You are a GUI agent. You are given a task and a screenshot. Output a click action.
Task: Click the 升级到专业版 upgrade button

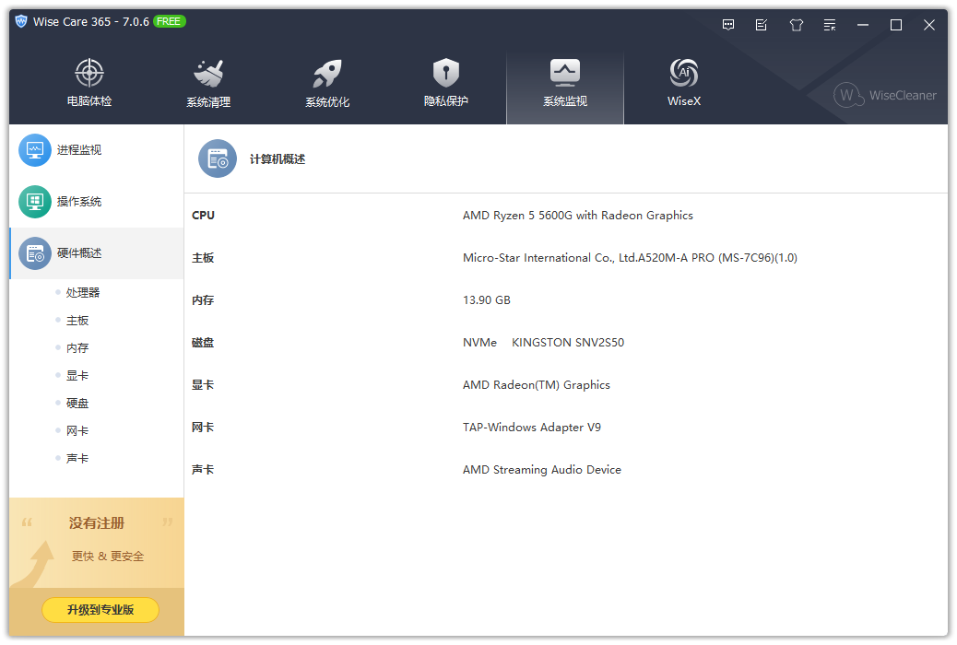(100, 610)
